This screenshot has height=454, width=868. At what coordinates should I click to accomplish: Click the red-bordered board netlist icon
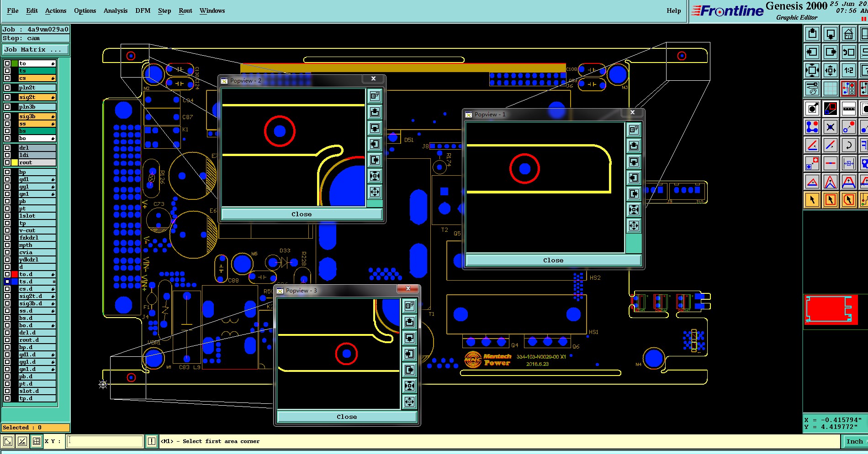(x=849, y=89)
